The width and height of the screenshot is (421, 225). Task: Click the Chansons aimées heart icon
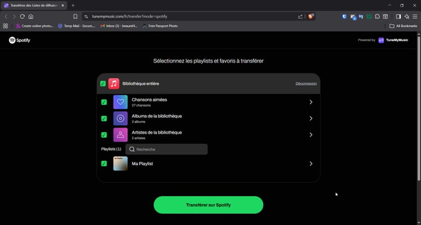pos(120,102)
